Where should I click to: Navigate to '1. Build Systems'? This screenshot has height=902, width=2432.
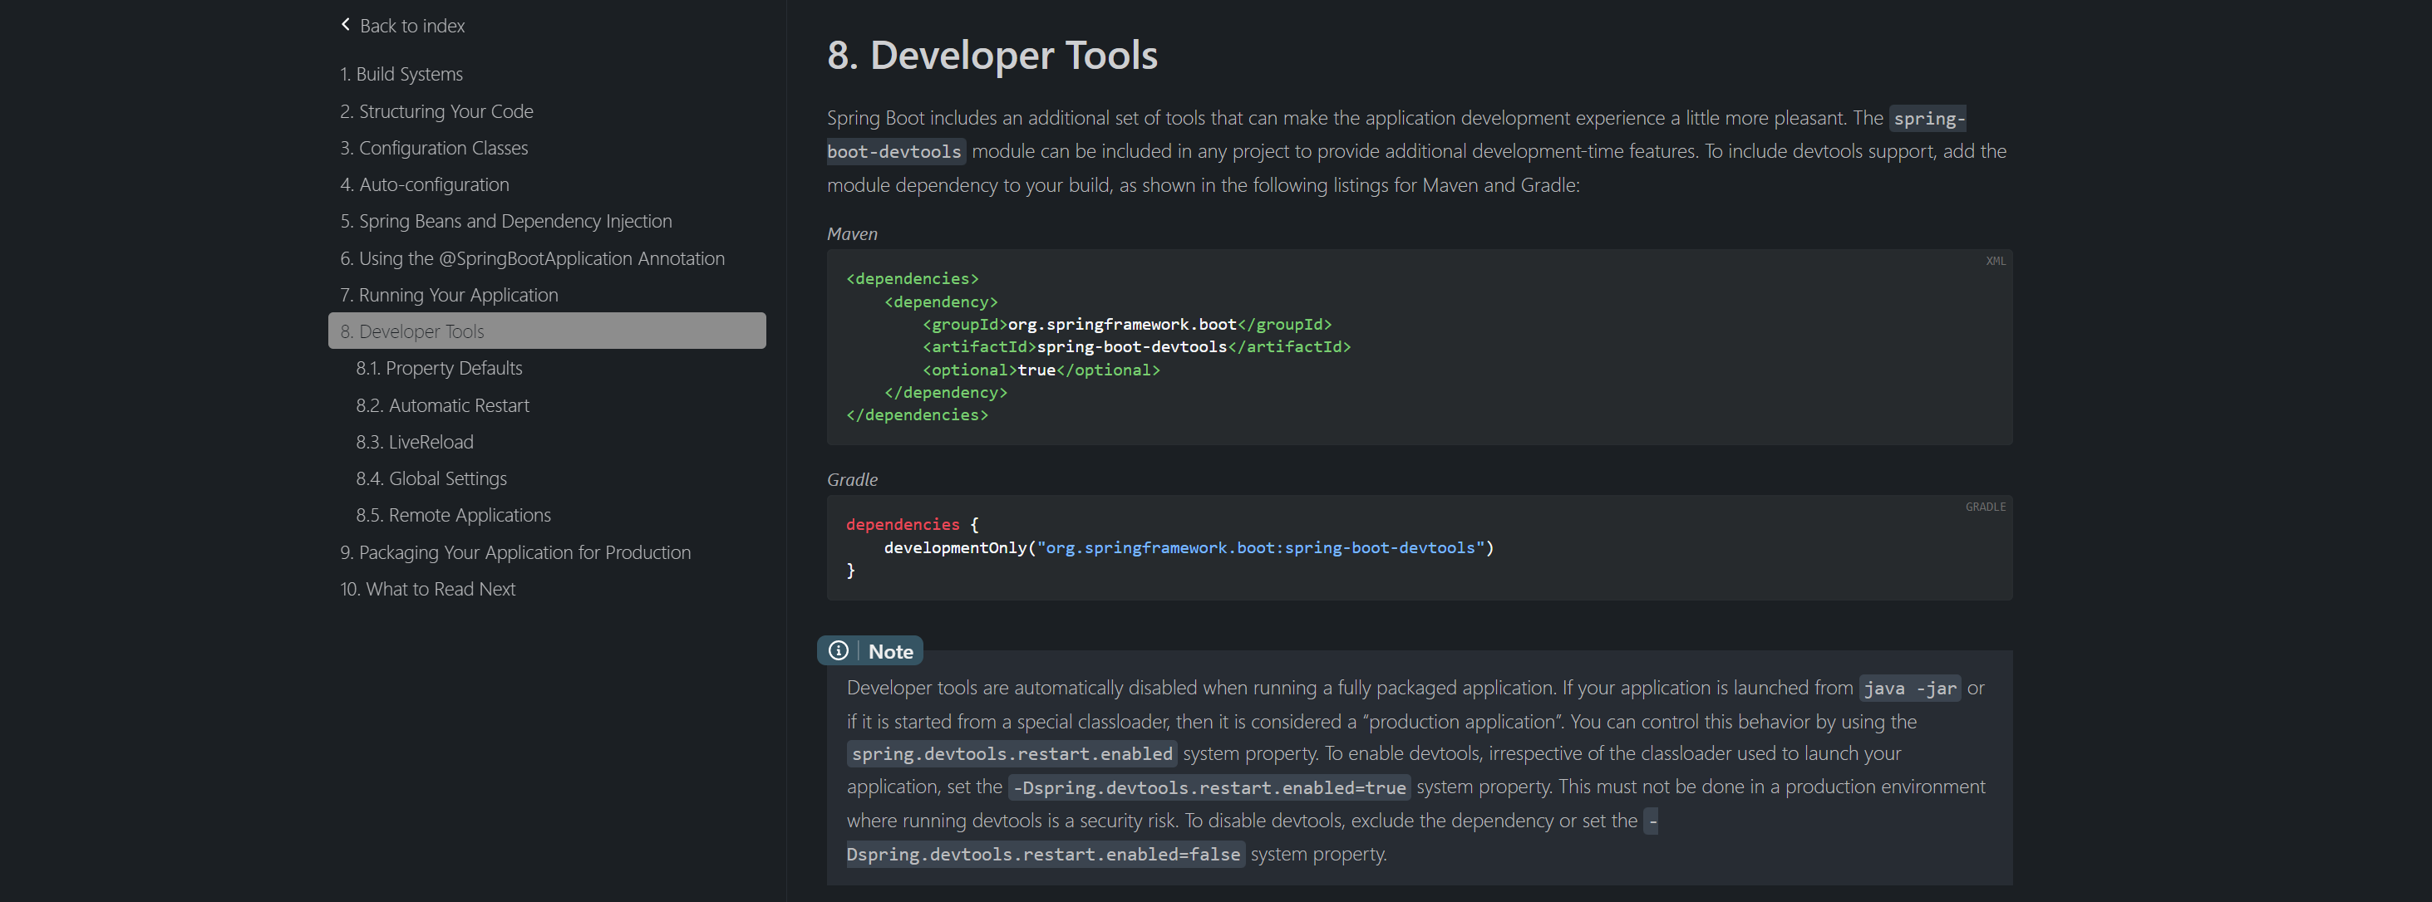pyautogui.click(x=401, y=74)
